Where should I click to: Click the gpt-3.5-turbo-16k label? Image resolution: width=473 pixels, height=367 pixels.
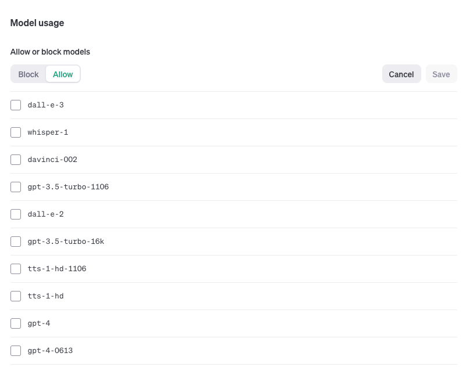click(66, 242)
